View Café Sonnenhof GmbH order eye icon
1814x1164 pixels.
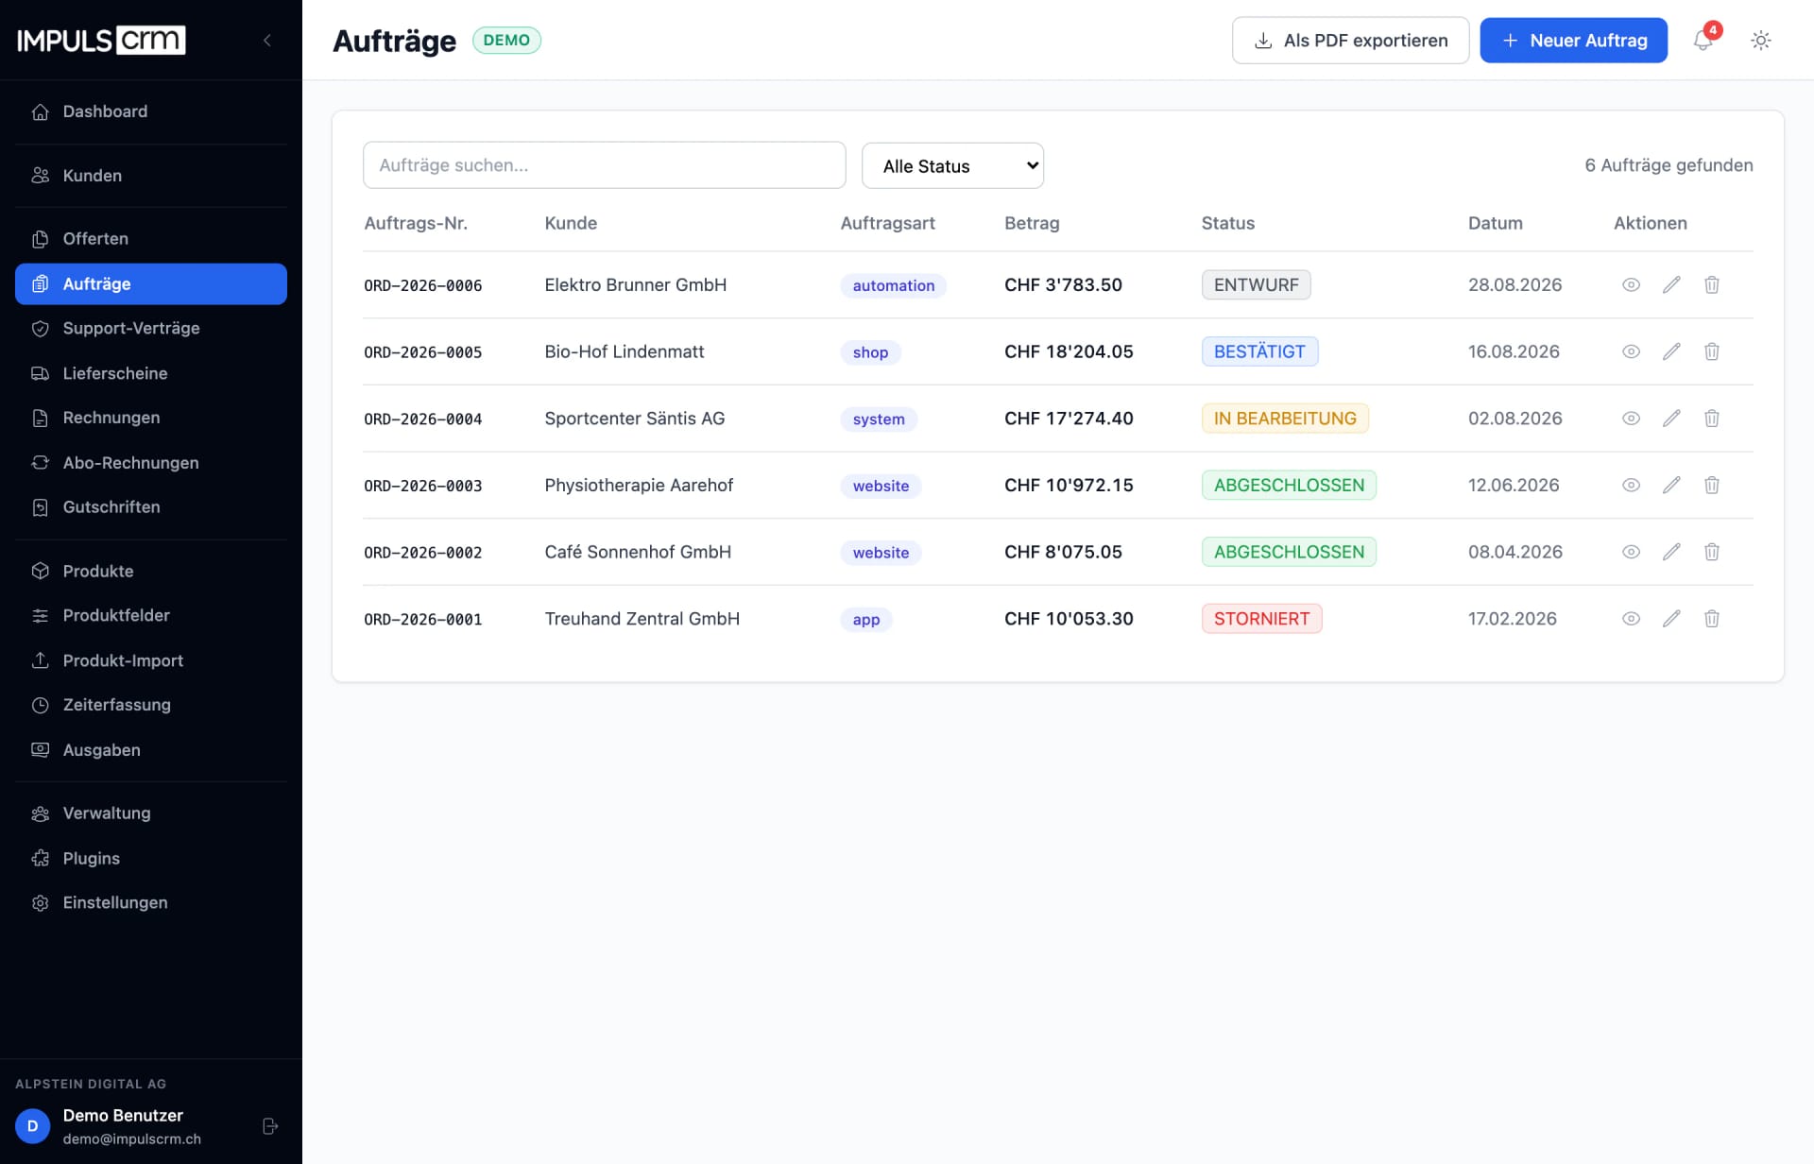point(1631,552)
